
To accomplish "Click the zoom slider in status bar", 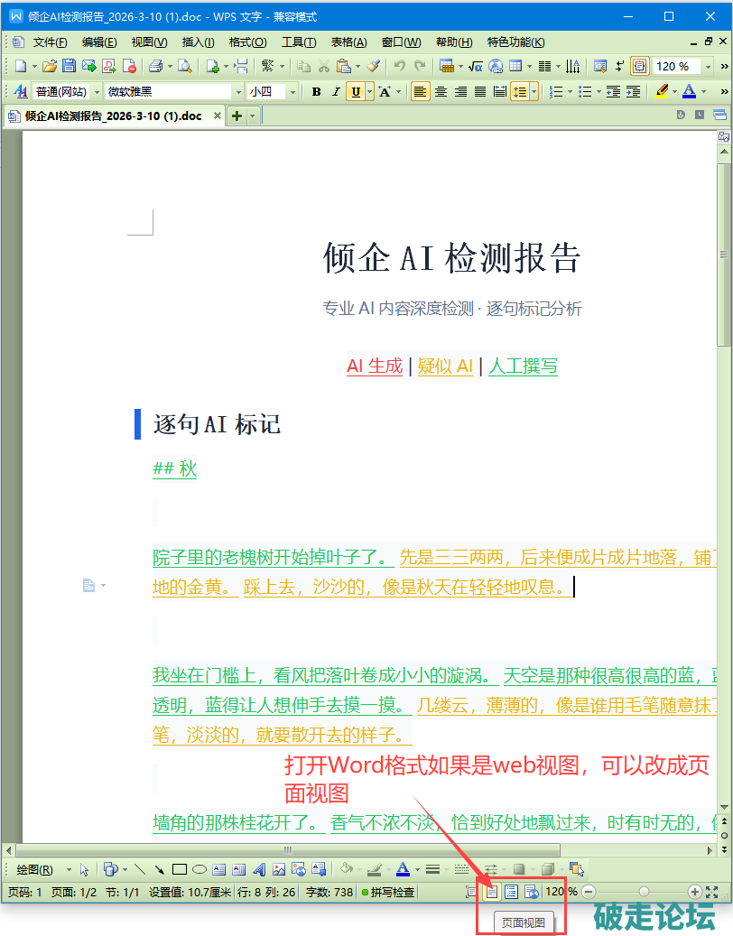I will pyautogui.click(x=643, y=892).
